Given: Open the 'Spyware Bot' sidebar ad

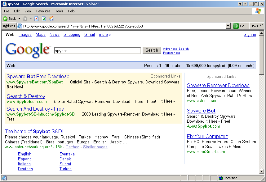Looking at the screenshot, I should [x=201, y=111].
